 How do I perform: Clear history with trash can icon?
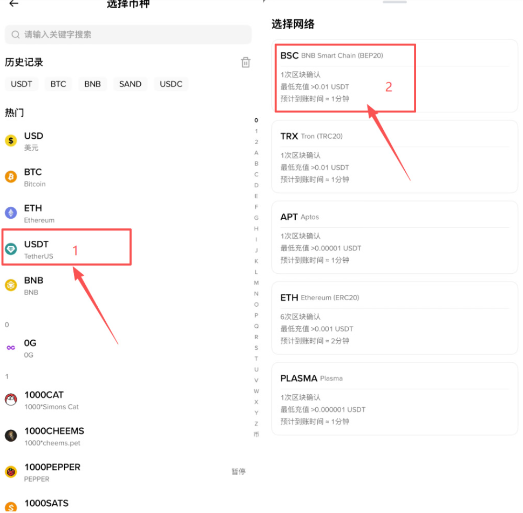pyautogui.click(x=246, y=62)
